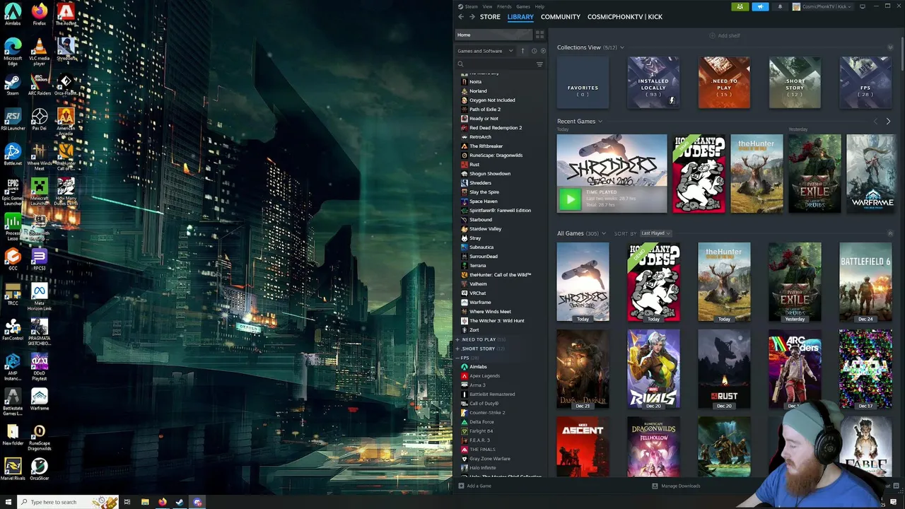Expand NEED TO PLAY collection in sidebar
Screen dimensions: 905x509
457,339
